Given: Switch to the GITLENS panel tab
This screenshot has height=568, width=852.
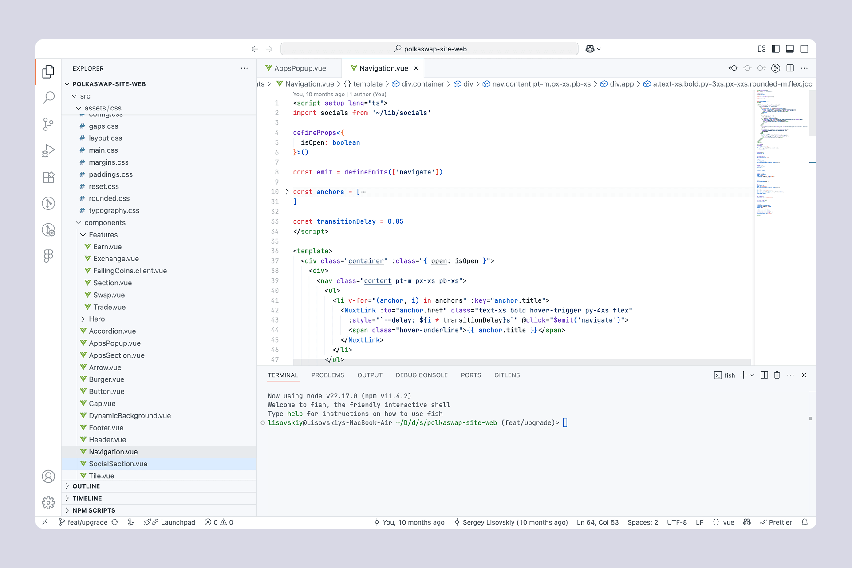Looking at the screenshot, I should [x=507, y=375].
